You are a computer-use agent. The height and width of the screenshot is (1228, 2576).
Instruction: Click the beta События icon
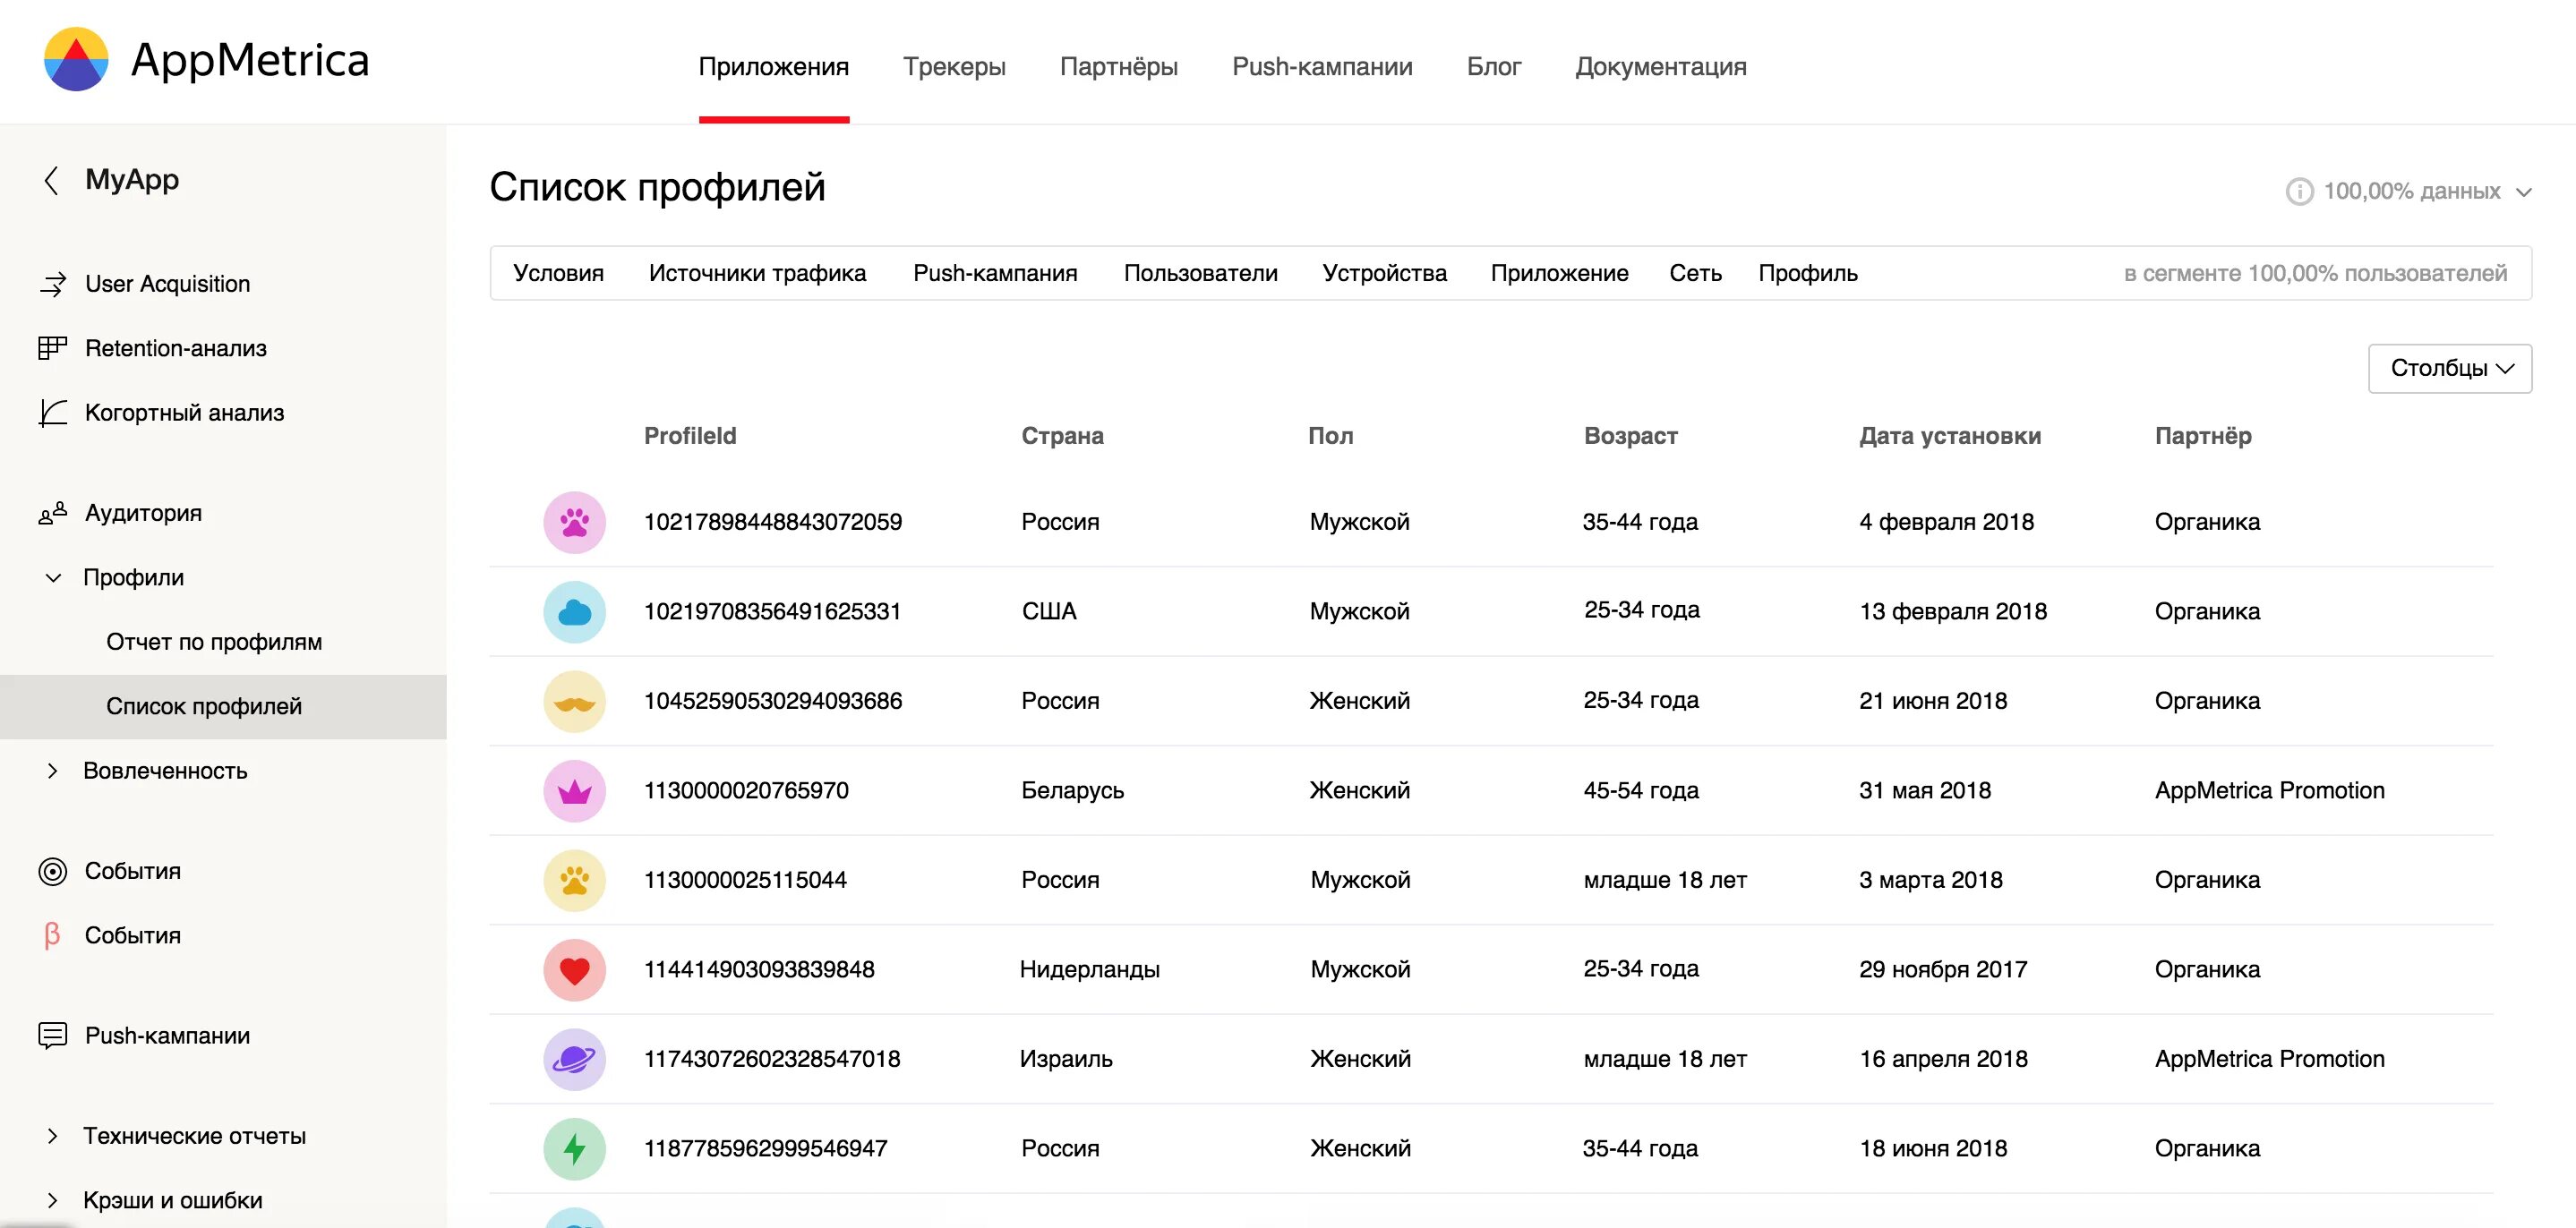click(x=52, y=936)
